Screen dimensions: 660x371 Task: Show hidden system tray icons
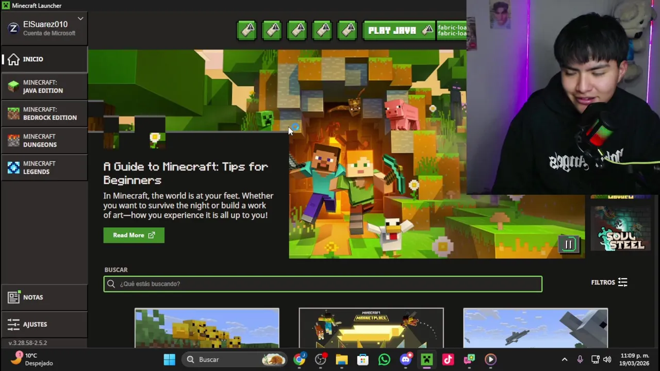click(565, 360)
